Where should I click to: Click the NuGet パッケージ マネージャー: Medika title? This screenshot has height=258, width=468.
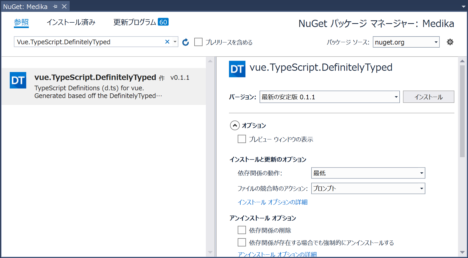click(376, 24)
